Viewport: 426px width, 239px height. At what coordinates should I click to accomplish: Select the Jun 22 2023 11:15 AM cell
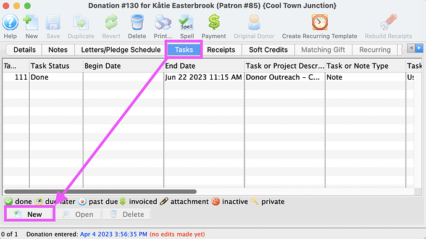[204, 77]
